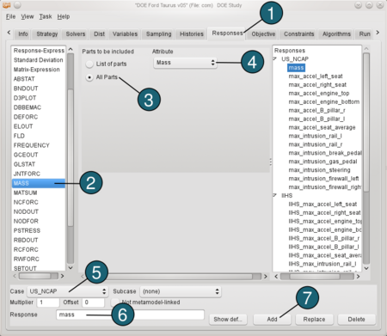
Task: Open the Task menu
Action: [46, 16]
